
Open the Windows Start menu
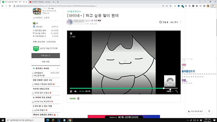pos(3,120)
